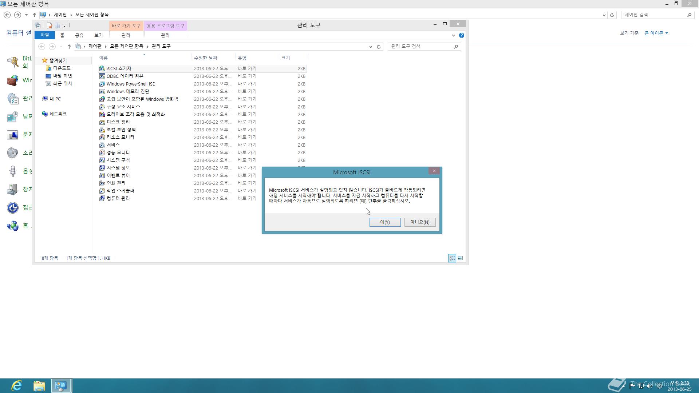
Task: Click 제어판 breadcrumb in Control Panel window
Action: click(x=60, y=15)
